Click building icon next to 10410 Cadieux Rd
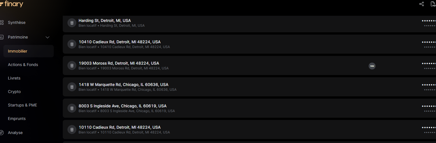The image size is (436, 143). click(x=72, y=44)
